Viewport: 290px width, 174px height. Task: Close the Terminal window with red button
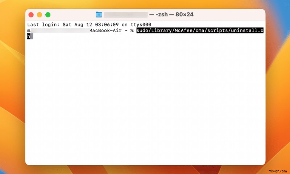tap(31, 15)
